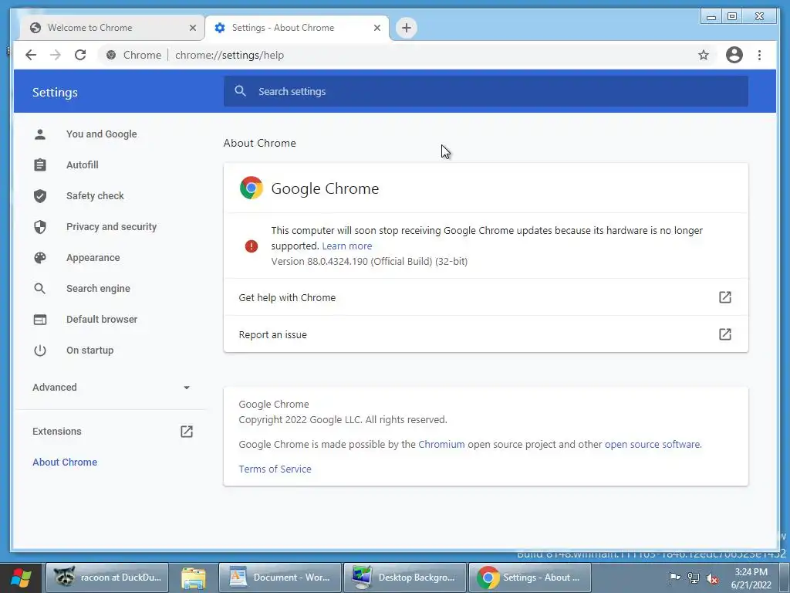Click the network icon in system tray
Image resolution: width=790 pixels, height=593 pixels.
694,578
